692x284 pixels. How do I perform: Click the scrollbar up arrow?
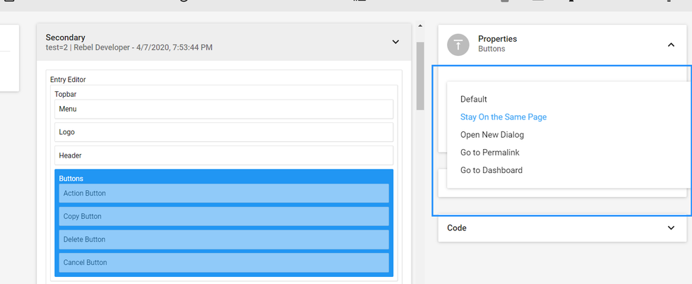(420, 26)
